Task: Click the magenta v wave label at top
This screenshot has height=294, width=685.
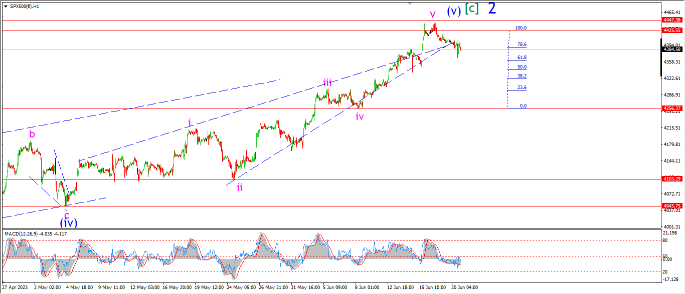Action: [432, 13]
